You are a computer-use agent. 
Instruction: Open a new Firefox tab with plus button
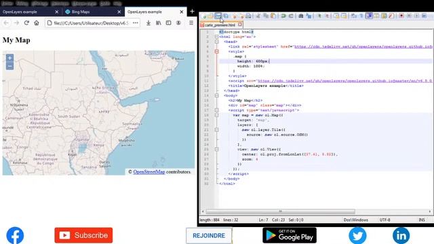coord(192,12)
